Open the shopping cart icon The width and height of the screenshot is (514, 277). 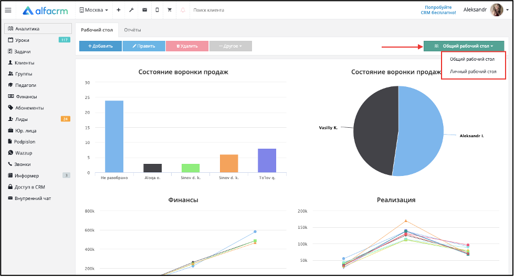pyautogui.click(x=170, y=10)
